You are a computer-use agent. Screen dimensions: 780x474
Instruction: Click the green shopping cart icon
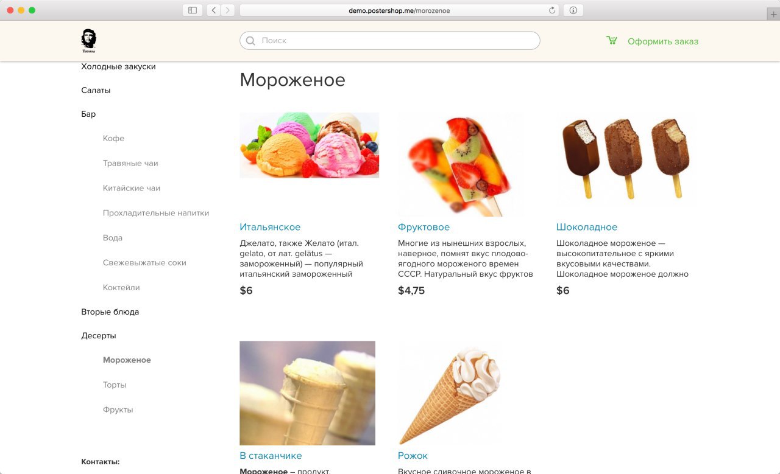point(612,41)
